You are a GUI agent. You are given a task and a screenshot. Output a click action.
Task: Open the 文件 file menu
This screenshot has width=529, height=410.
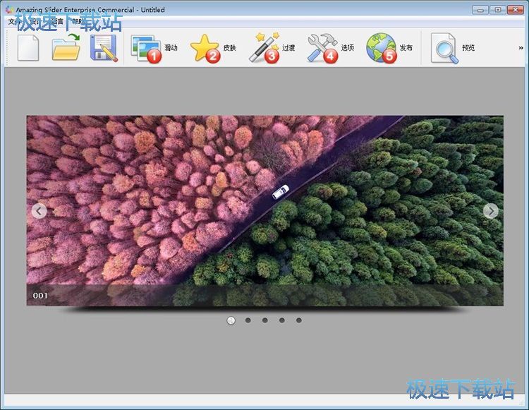(x=14, y=22)
